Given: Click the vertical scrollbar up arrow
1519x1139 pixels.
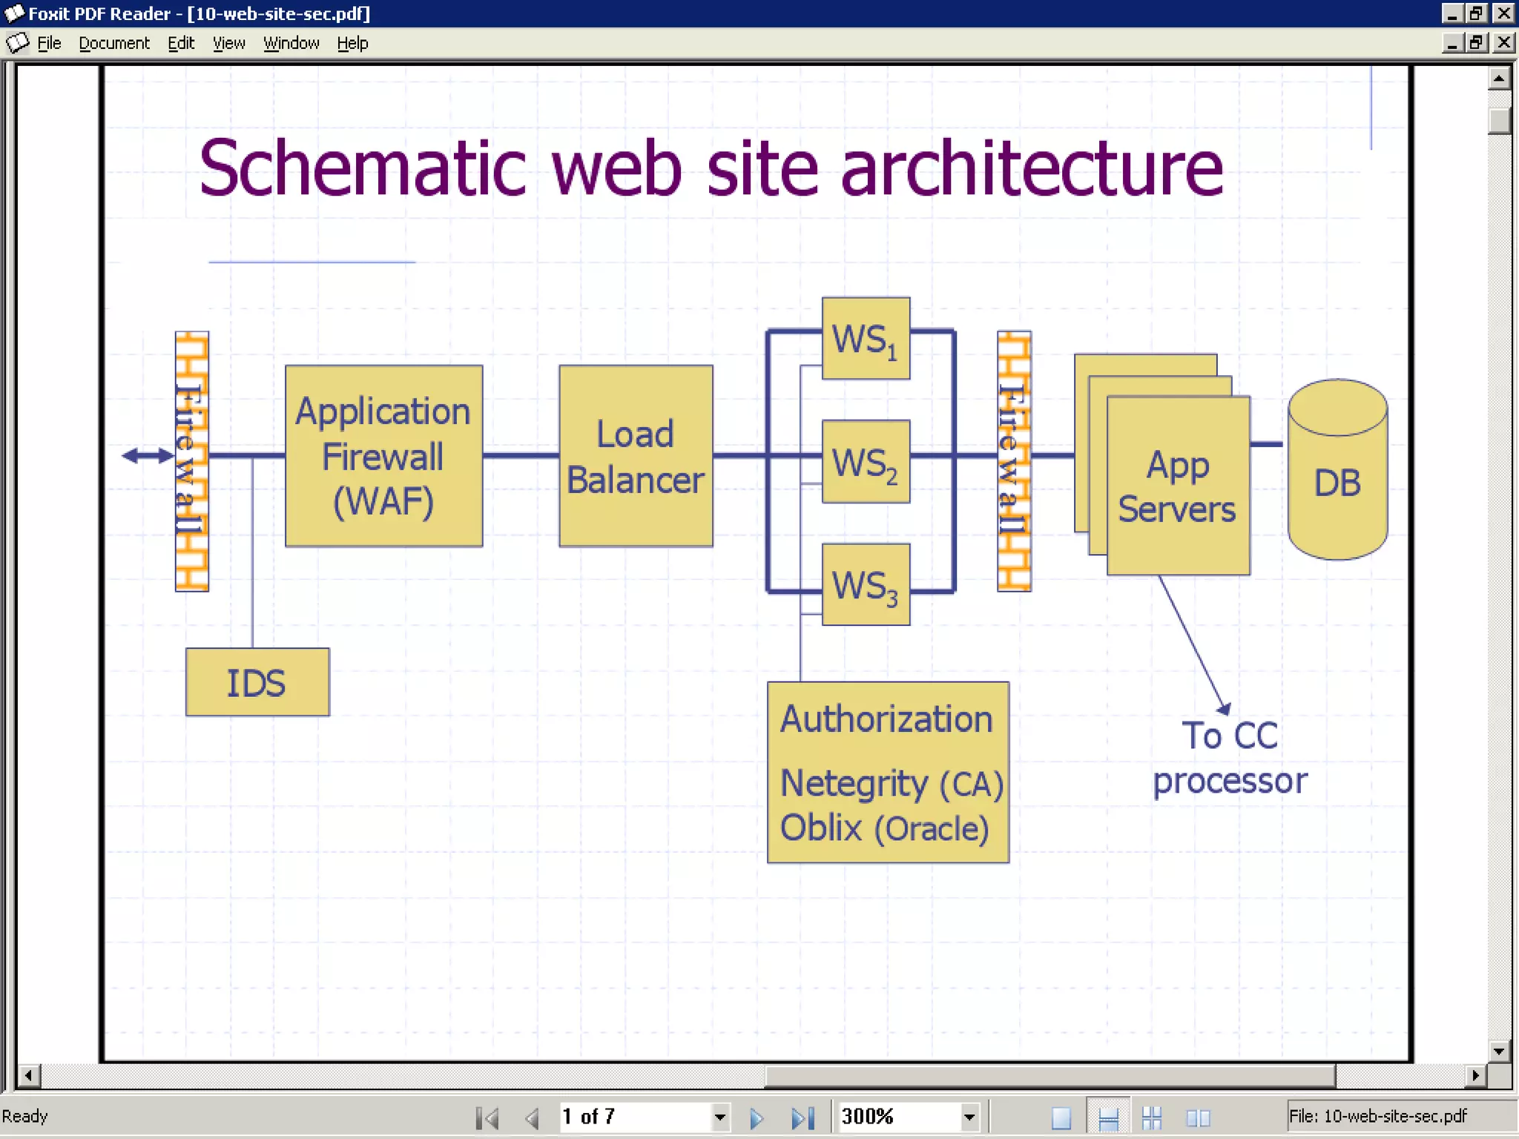Looking at the screenshot, I should [x=1499, y=78].
